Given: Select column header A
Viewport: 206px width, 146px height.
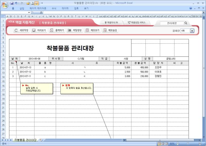Looking at the screenshot, I should [8, 16].
